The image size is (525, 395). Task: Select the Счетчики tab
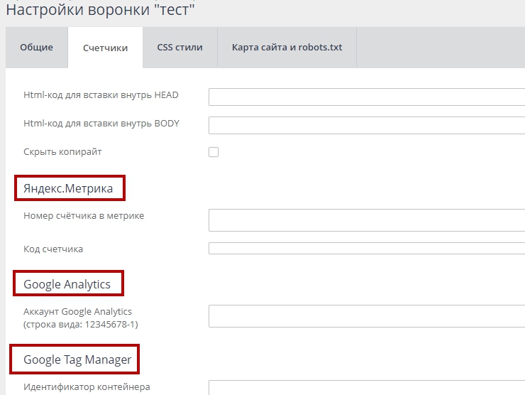(x=105, y=48)
